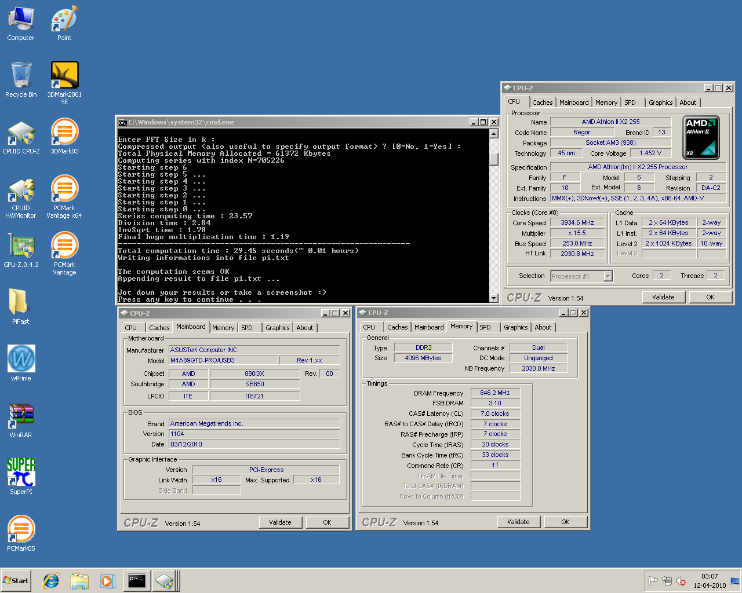Open the Recycle Bin
742x593 pixels.
tap(21, 80)
